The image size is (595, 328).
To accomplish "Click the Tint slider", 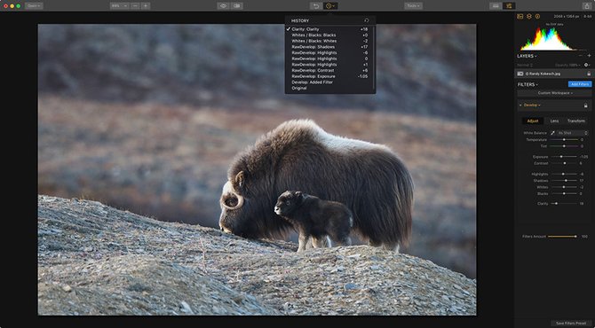I will click(564, 146).
